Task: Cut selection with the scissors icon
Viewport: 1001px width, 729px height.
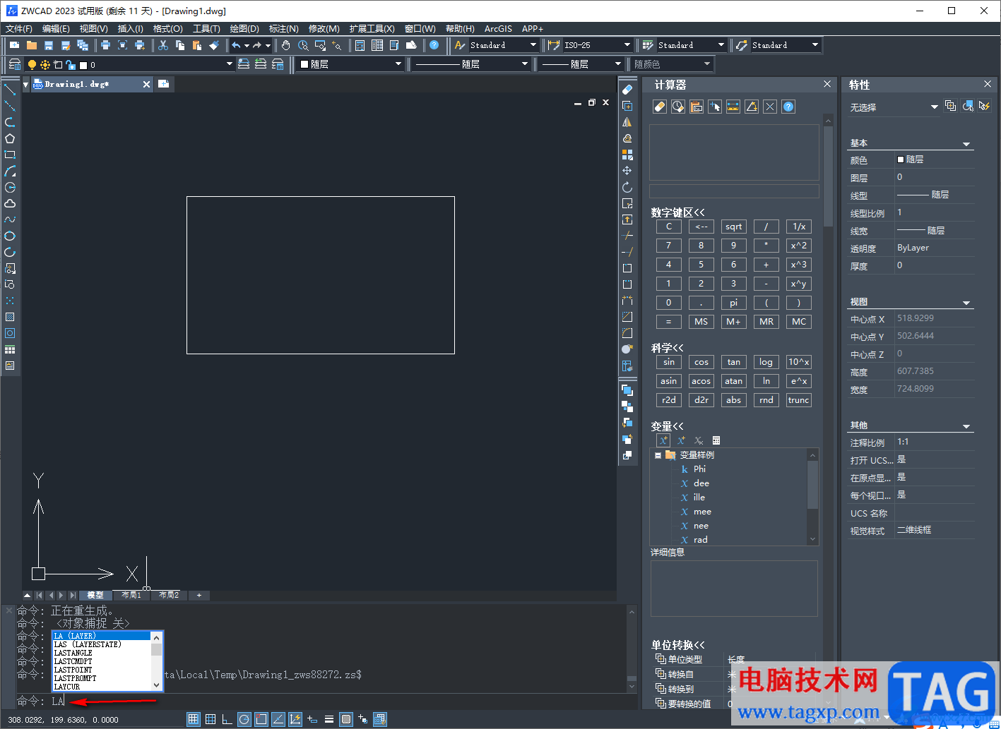Action: (x=163, y=45)
